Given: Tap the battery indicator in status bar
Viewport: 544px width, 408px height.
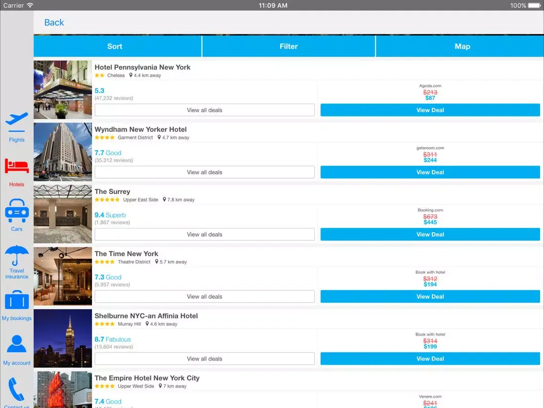Looking at the screenshot, I should point(533,5).
